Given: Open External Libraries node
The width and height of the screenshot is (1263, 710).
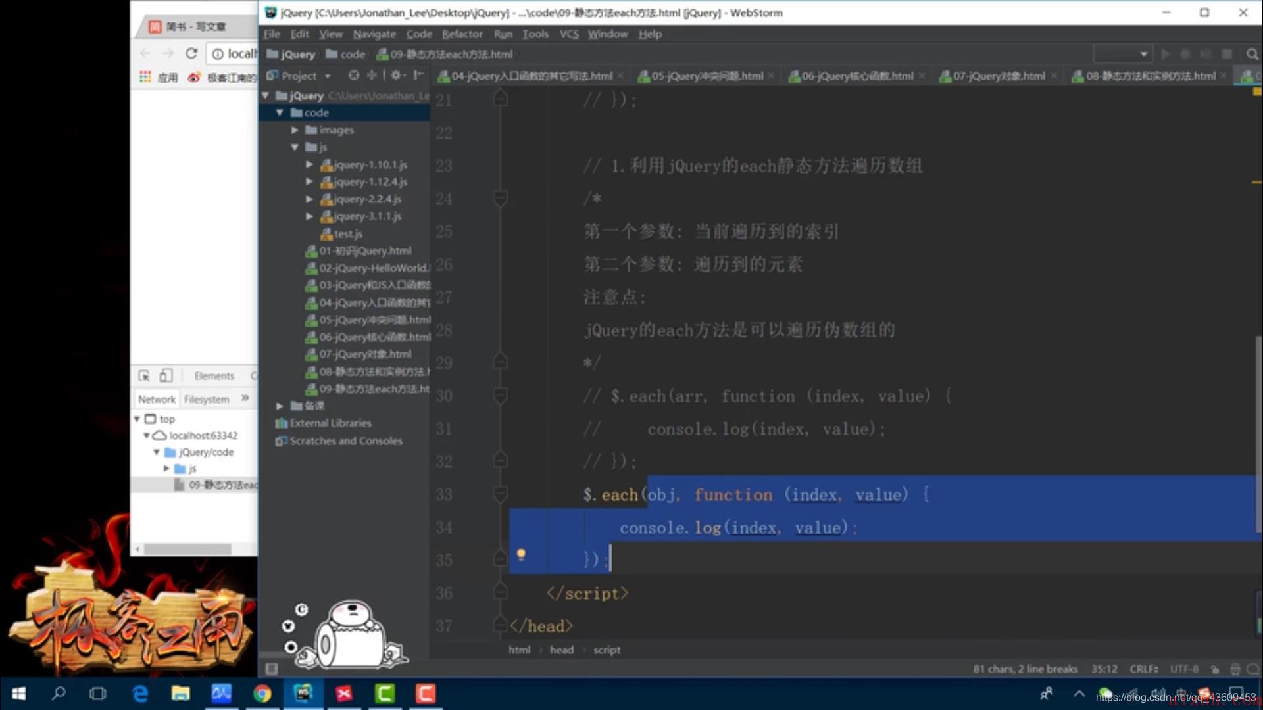Looking at the screenshot, I should coord(324,423).
